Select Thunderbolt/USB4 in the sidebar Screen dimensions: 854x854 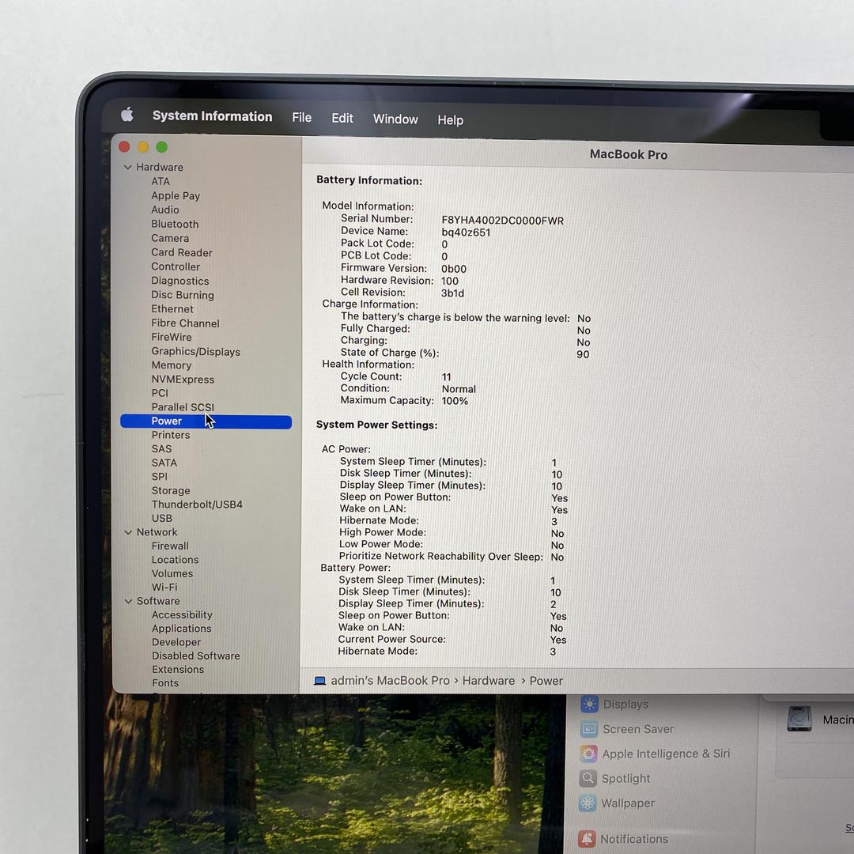pos(197,504)
